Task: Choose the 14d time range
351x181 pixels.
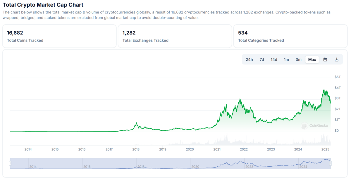Action: point(274,60)
